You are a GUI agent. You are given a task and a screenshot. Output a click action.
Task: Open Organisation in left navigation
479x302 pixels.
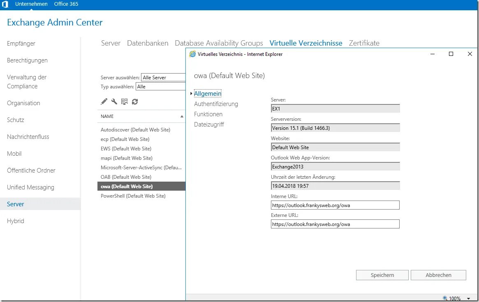pyautogui.click(x=23, y=103)
